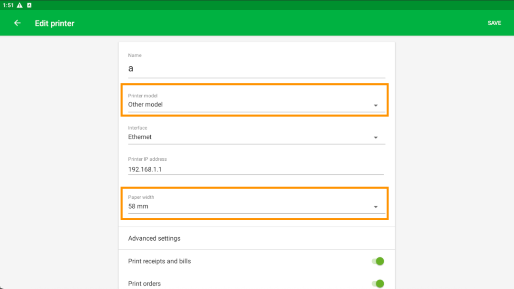This screenshot has height=289, width=514.
Task: Focus the Name text field
Action: point(256,68)
